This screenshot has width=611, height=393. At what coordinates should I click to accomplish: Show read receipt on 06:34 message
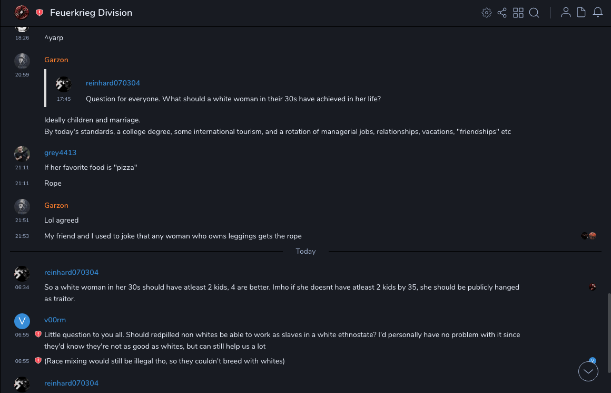593,287
